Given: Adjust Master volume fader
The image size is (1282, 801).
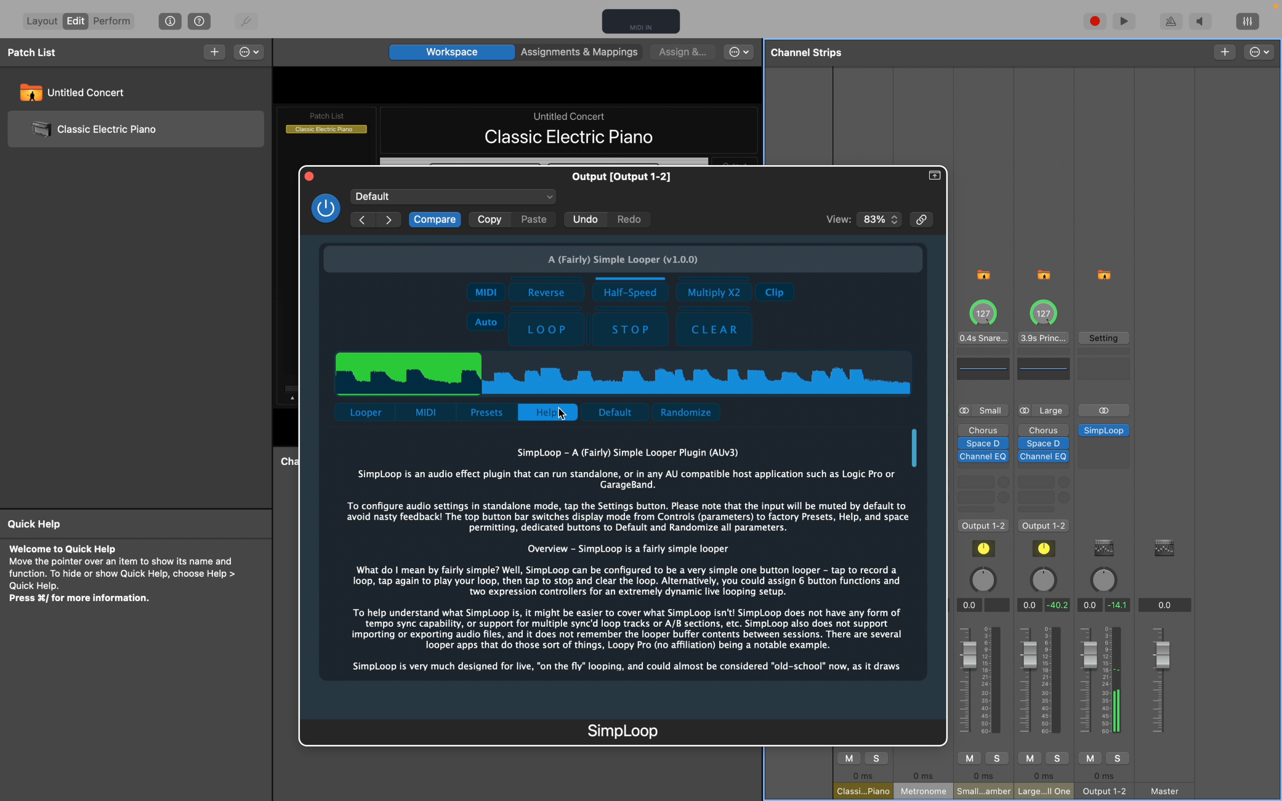Looking at the screenshot, I should coord(1162,654).
